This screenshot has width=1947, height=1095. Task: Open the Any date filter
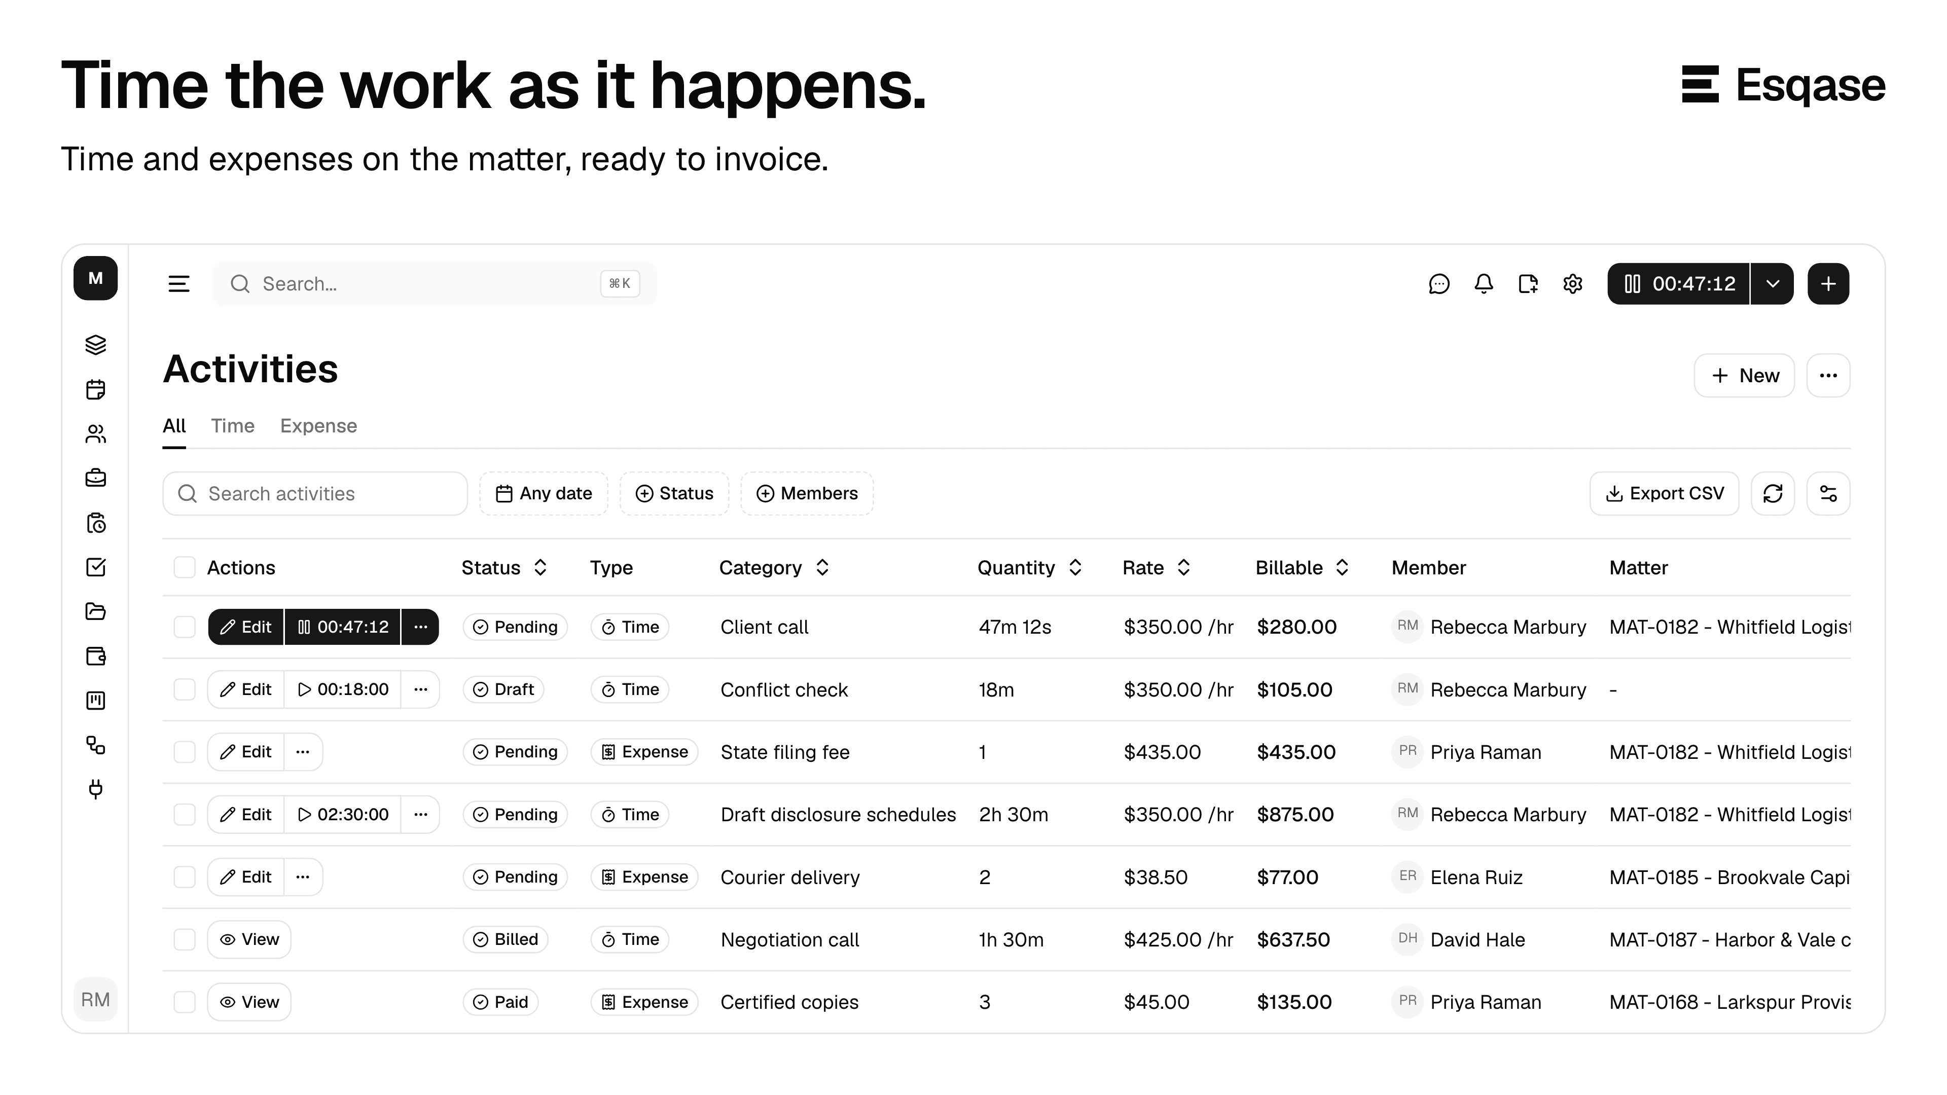click(544, 493)
